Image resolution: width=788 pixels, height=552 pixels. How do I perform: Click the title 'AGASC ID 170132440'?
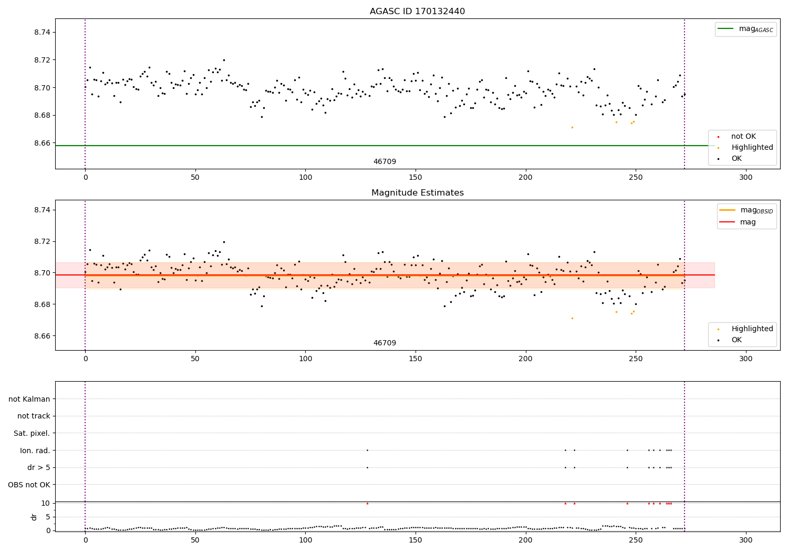pyautogui.click(x=417, y=12)
